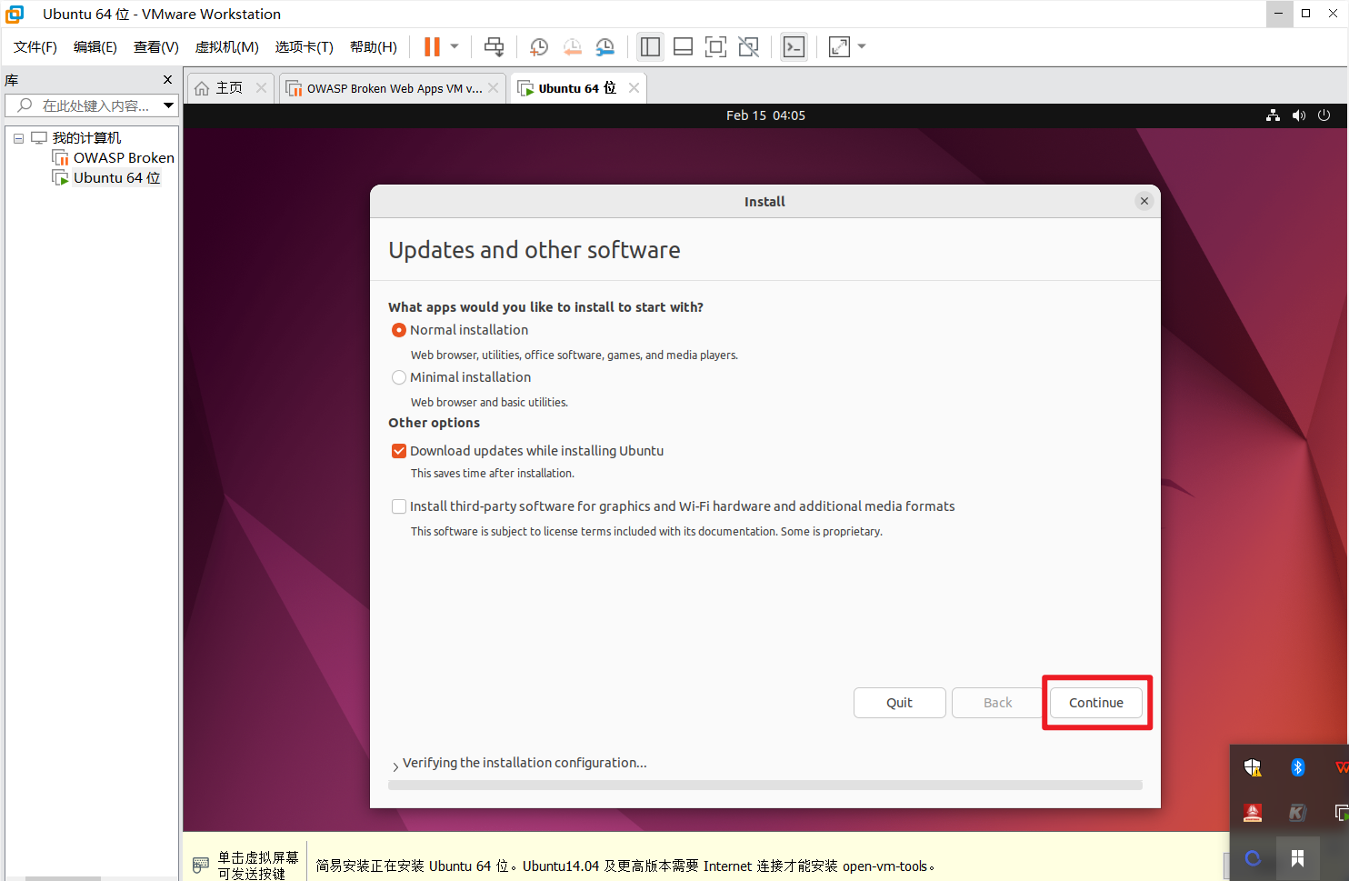
Task: Expand the stretch display dropdown arrow
Action: point(862,46)
